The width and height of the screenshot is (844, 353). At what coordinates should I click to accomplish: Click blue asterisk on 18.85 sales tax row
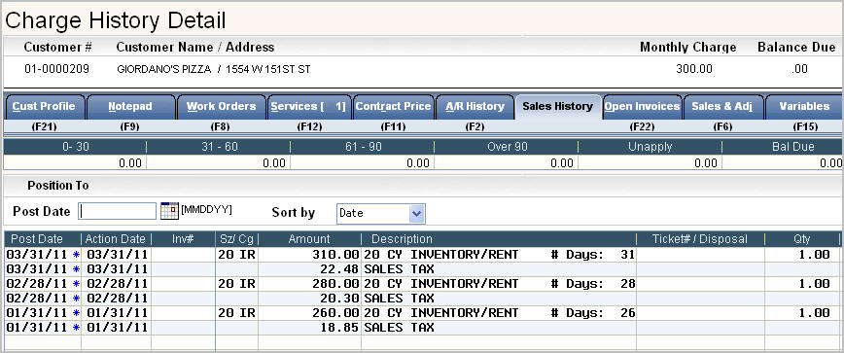[77, 327]
